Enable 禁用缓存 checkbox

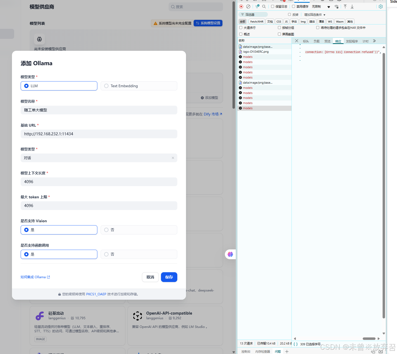(293, 7)
